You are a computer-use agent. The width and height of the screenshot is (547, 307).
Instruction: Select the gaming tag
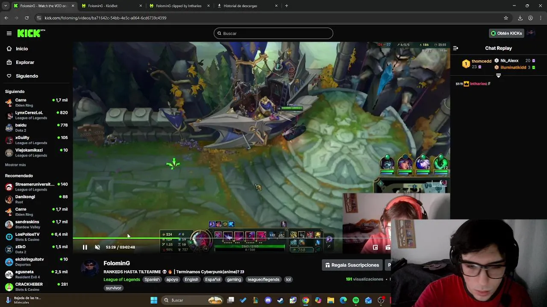tap(234, 280)
